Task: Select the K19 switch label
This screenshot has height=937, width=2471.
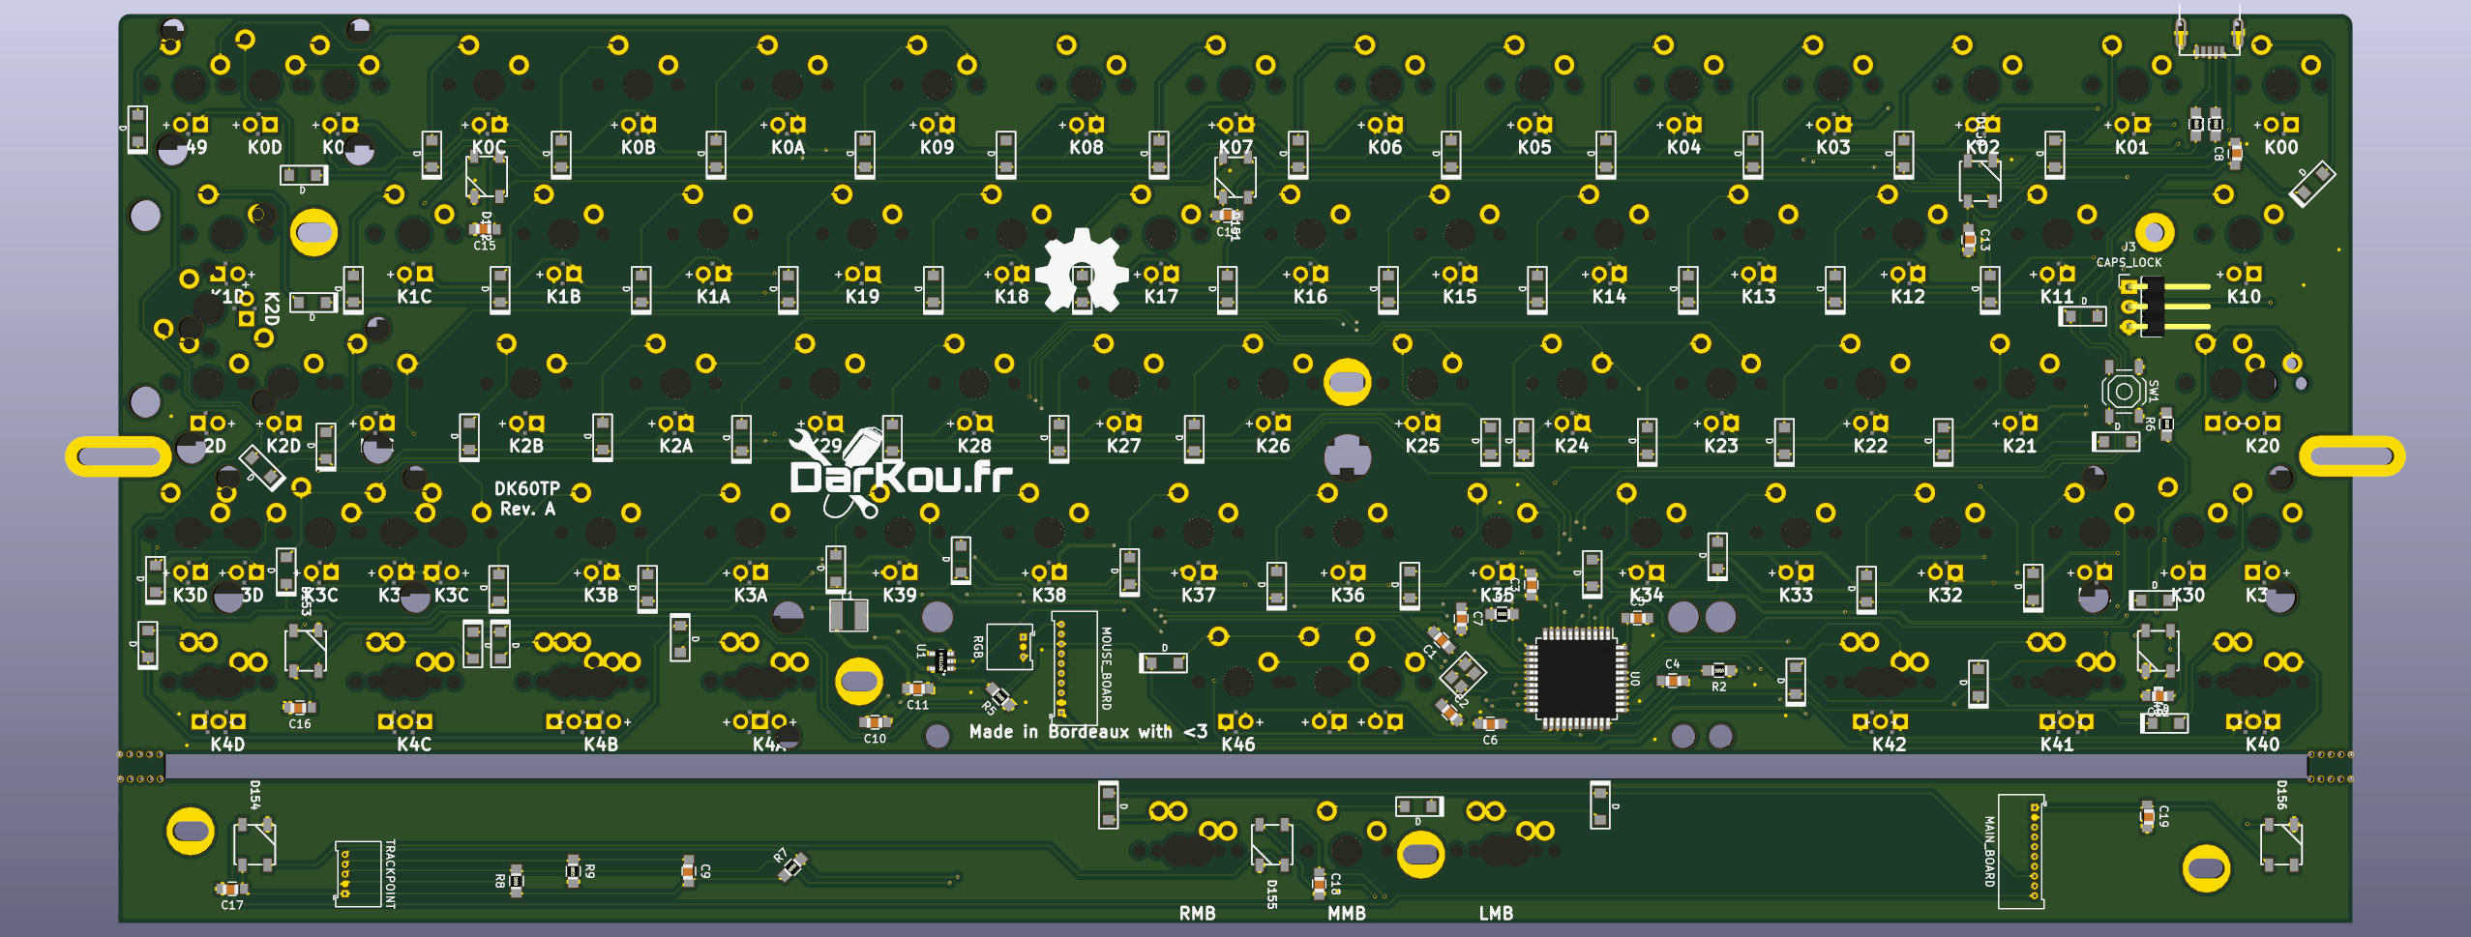Action: 862,297
